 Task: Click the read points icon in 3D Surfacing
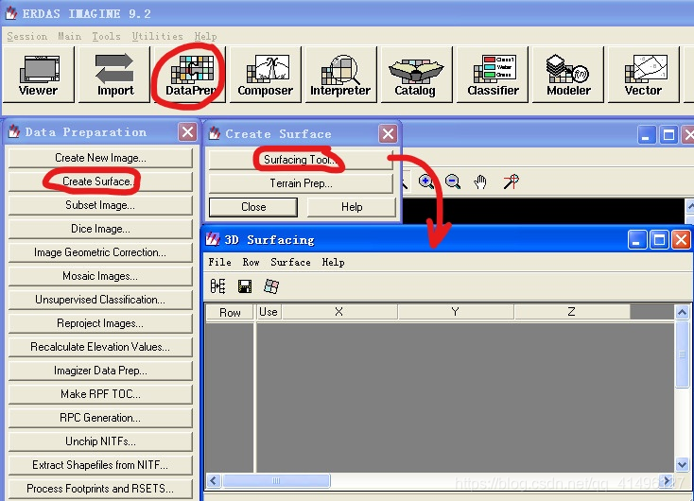[217, 286]
